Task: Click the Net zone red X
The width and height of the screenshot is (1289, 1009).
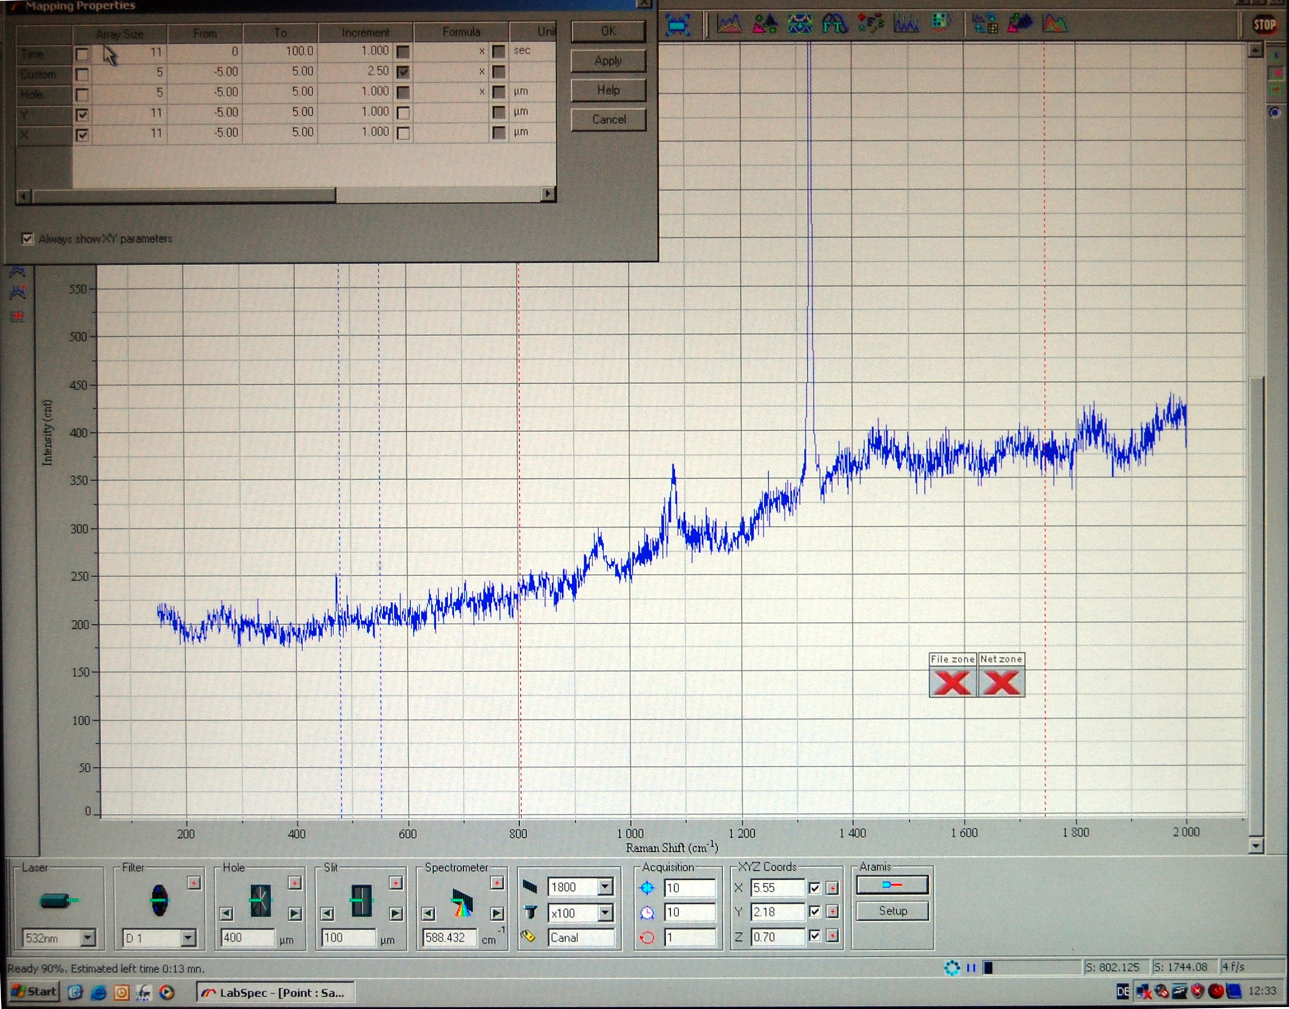Action: pyautogui.click(x=1001, y=682)
